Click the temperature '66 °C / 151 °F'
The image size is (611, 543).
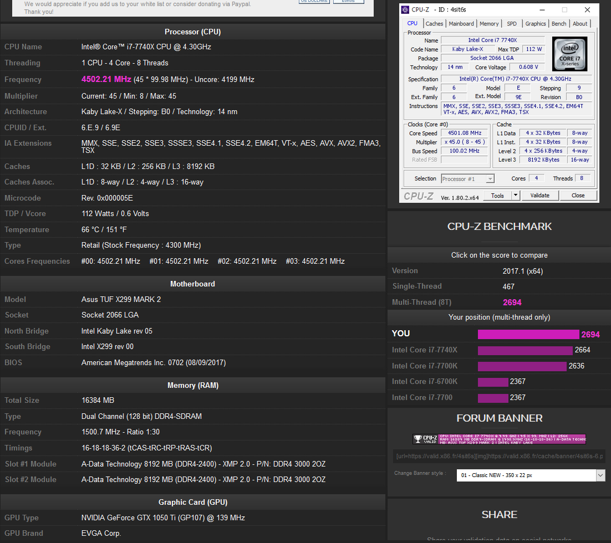[x=104, y=229]
